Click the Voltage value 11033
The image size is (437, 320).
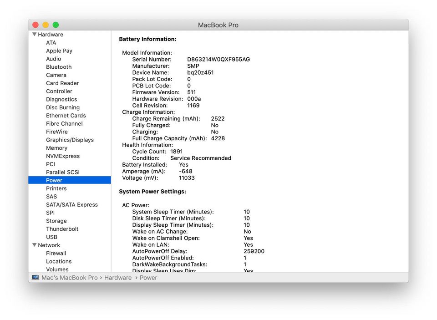pos(187,178)
